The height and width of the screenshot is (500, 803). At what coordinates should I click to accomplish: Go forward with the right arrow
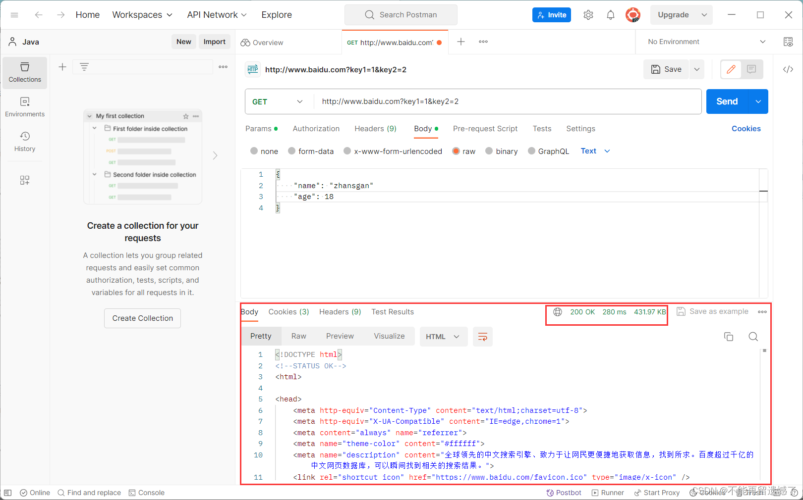pos(60,15)
